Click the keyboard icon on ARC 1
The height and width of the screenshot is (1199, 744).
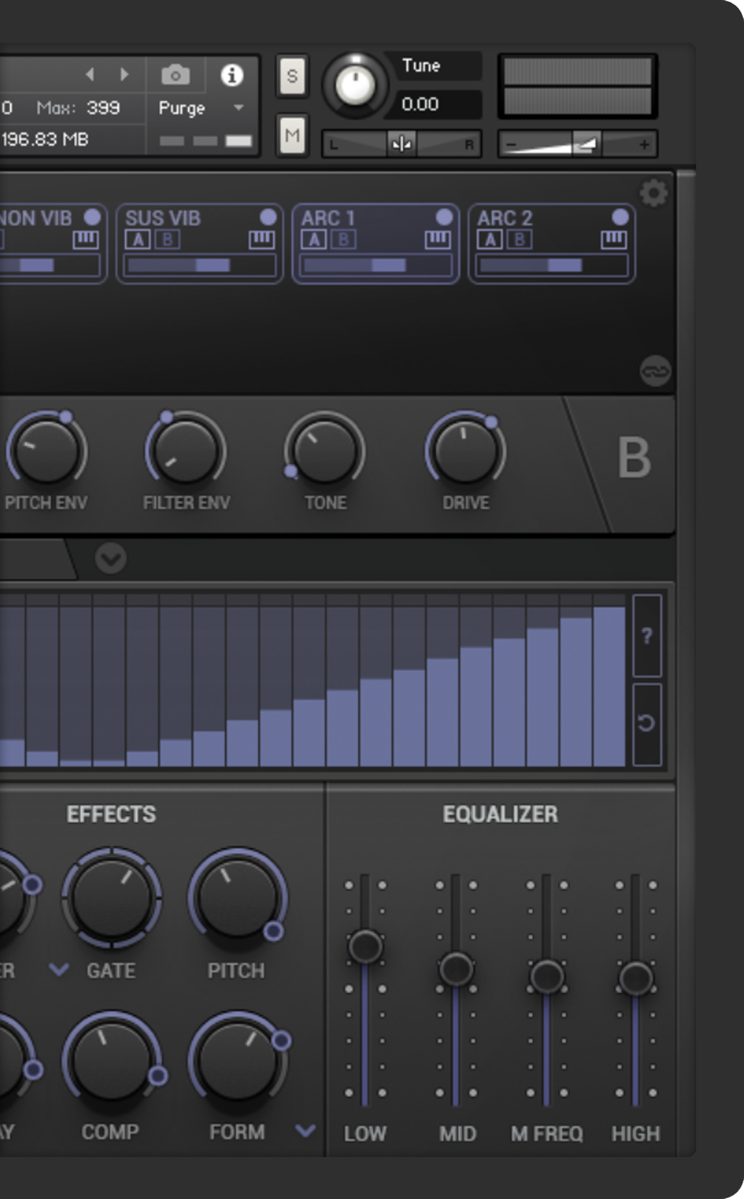point(438,240)
